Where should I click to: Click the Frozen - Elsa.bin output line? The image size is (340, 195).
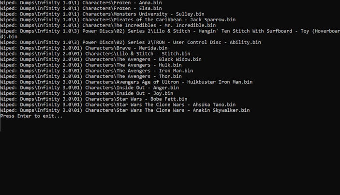(x=81, y=8)
